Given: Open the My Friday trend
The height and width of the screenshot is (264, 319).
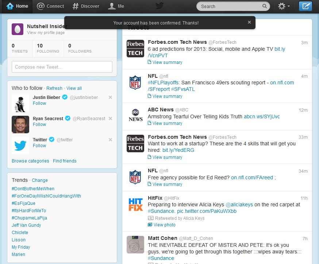Looking at the screenshot, I should coord(21,247).
